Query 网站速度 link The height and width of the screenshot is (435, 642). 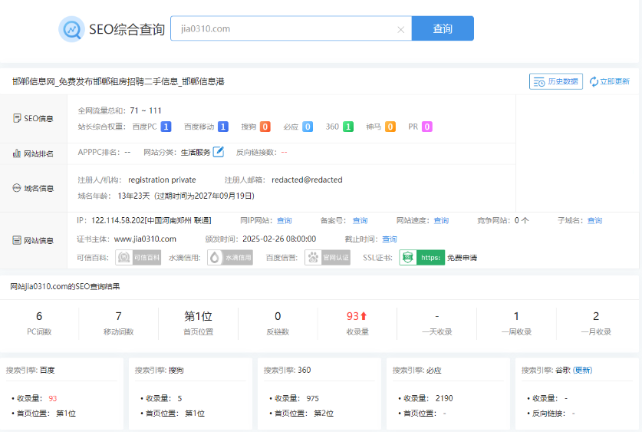(x=441, y=221)
